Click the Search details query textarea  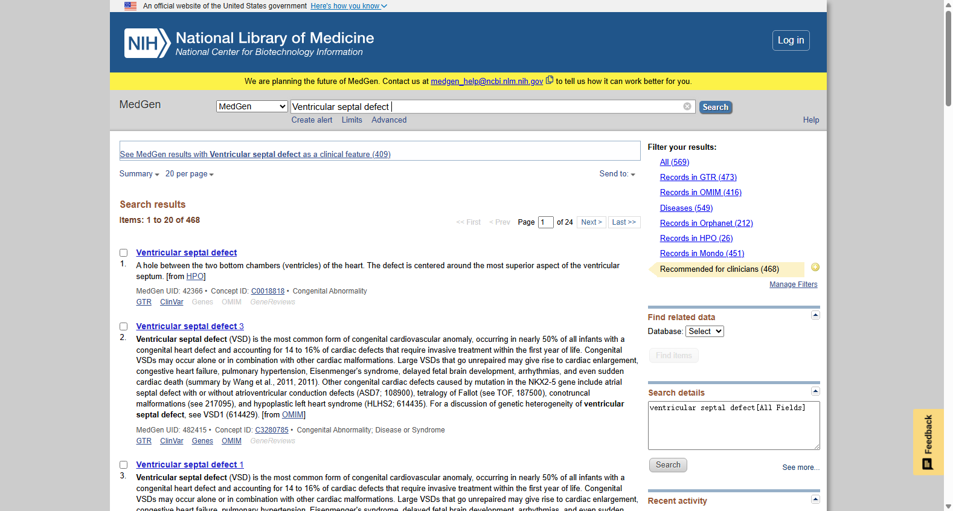click(734, 426)
